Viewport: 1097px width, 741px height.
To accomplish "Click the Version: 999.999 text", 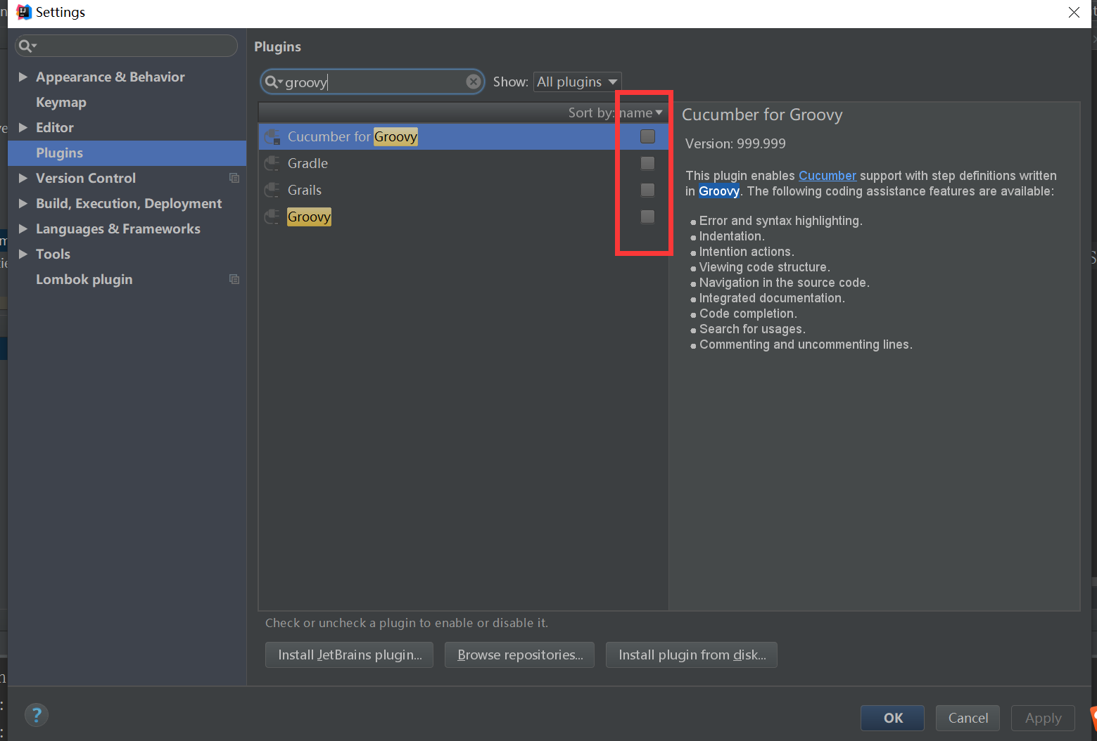I will click(x=735, y=143).
